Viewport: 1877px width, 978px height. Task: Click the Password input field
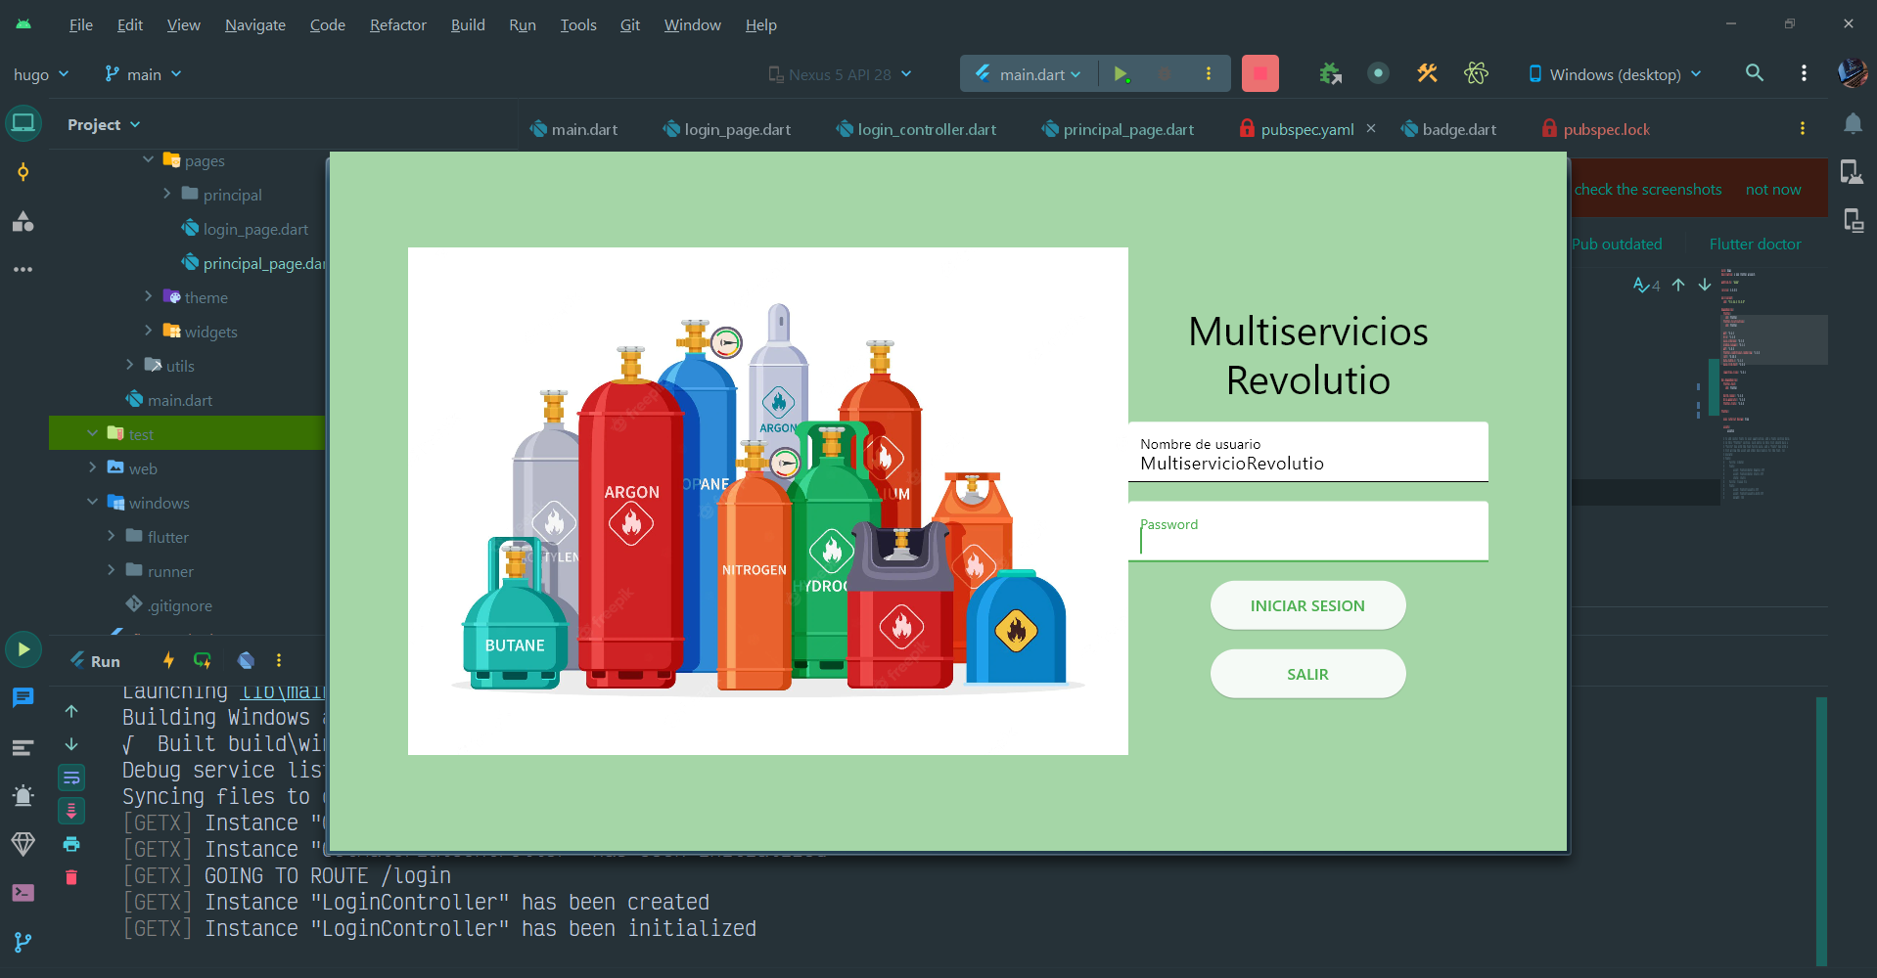1308,531
